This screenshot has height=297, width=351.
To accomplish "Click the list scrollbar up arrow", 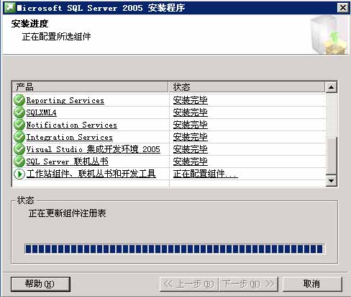I will click(x=332, y=87).
